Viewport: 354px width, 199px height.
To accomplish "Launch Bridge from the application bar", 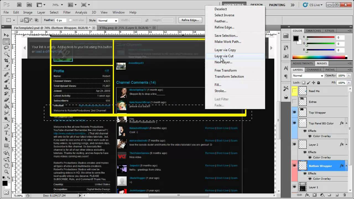I will point(19,5).
